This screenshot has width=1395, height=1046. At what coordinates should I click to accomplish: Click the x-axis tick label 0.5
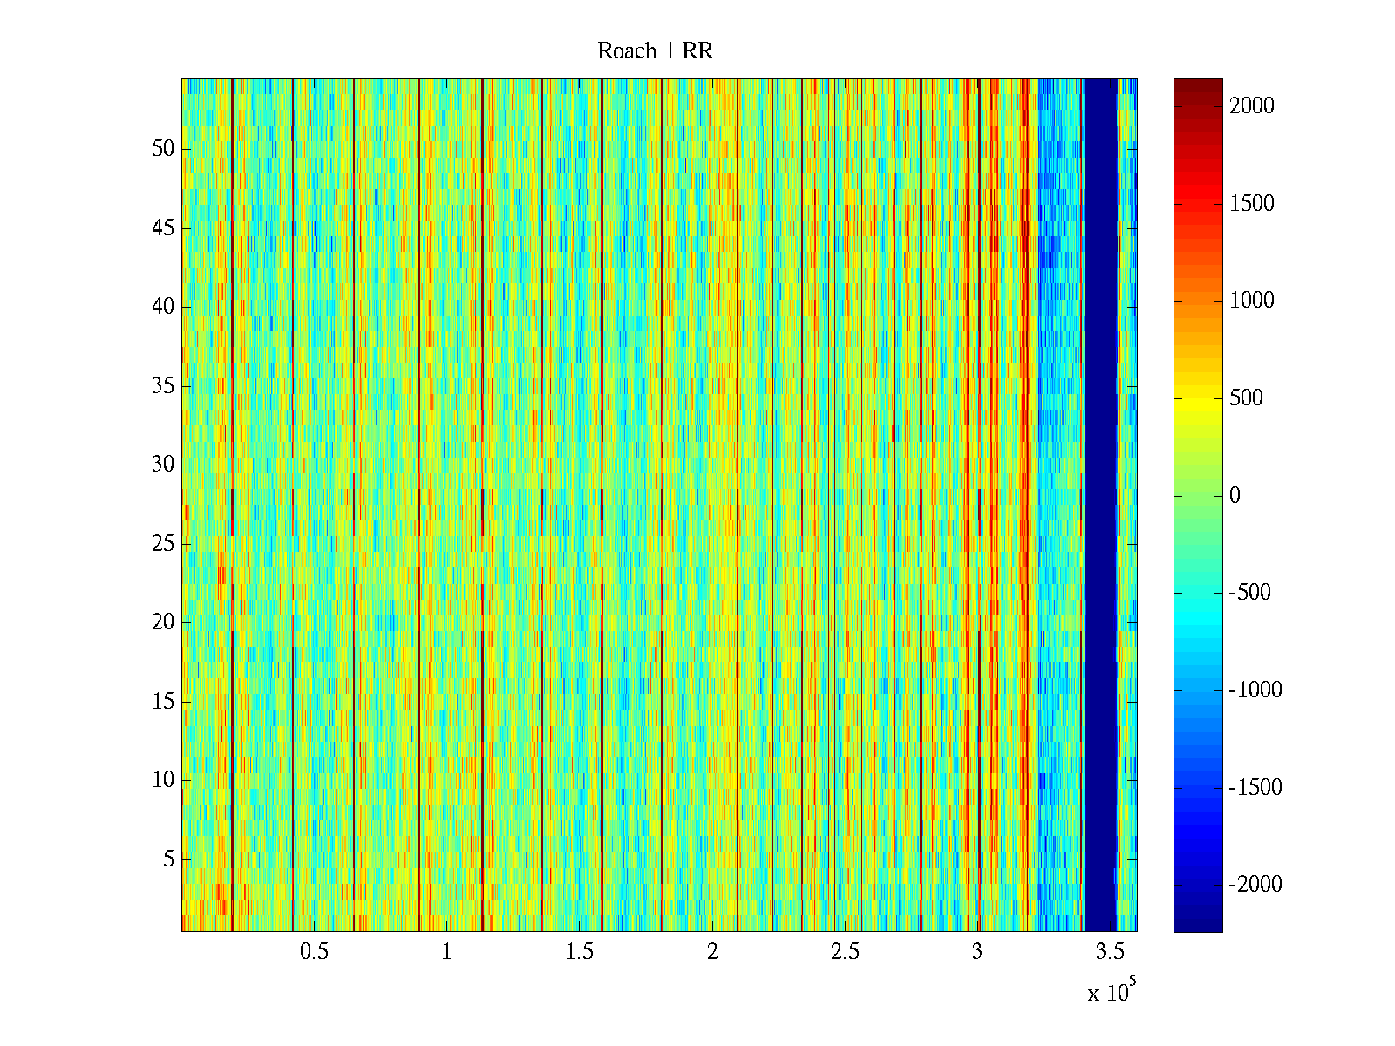pyautogui.click(x=314, y=952)
